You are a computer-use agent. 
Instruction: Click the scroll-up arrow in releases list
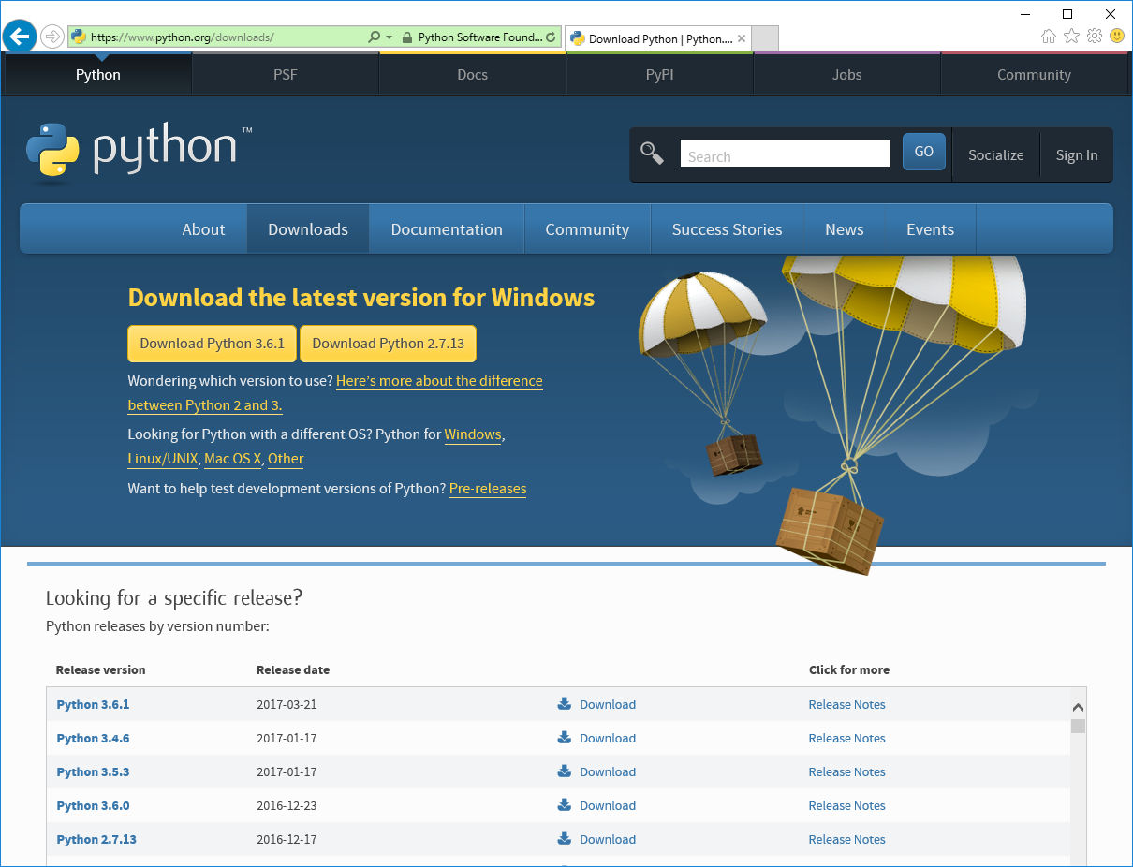1078,707
